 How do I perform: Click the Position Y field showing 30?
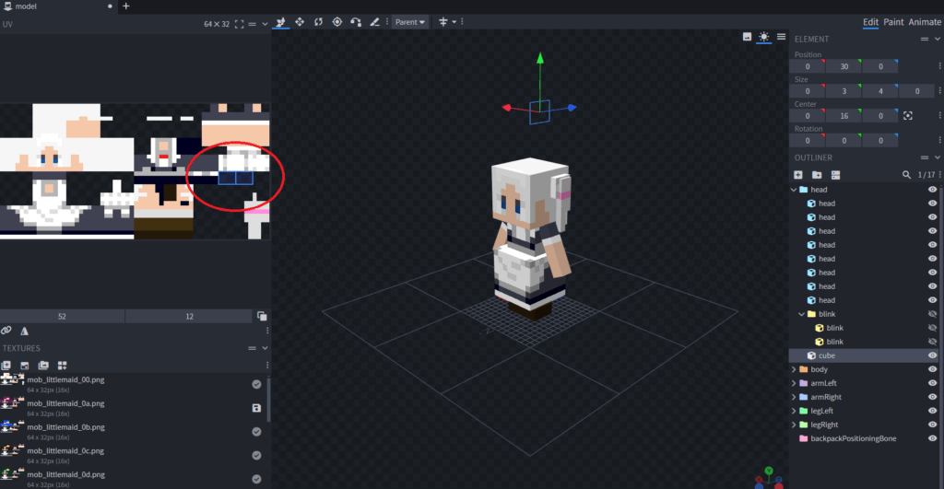coord(843,67)
